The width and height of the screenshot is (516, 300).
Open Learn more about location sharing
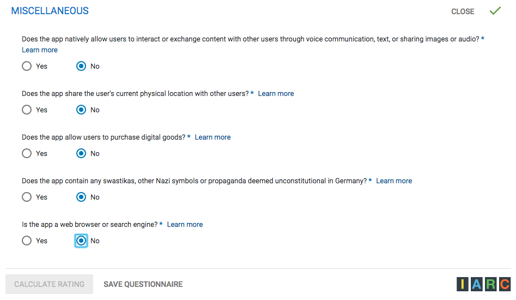(276, 94)
